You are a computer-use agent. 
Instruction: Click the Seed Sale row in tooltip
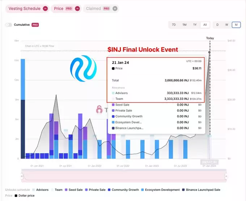(x=157, y=105)
